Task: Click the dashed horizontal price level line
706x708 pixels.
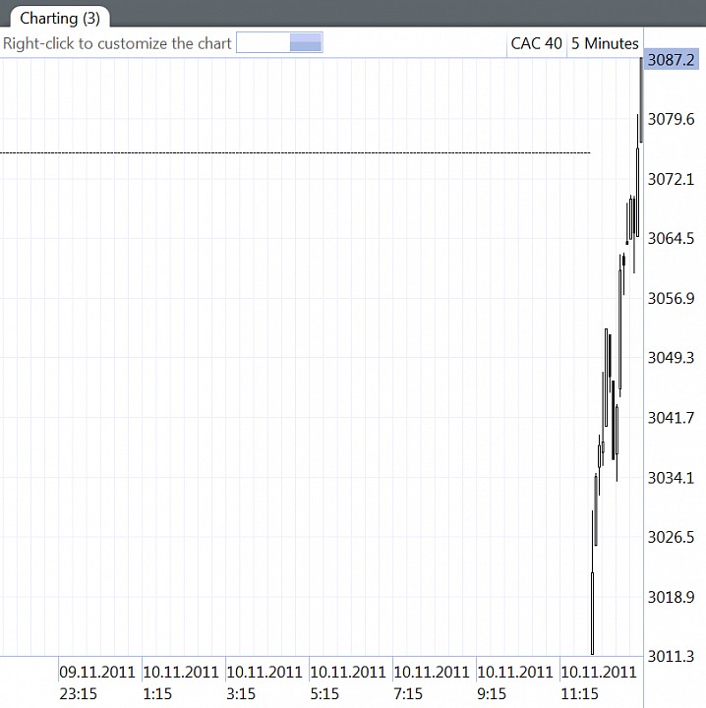Action: pos(295,153)
